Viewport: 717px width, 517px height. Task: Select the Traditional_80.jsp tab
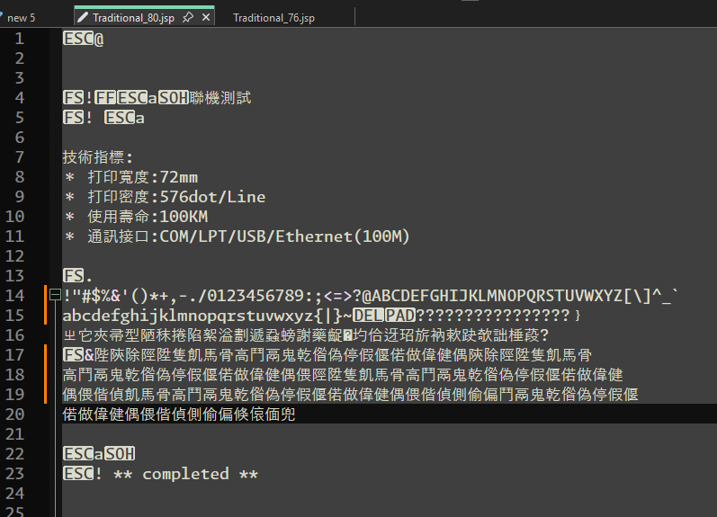133,18
